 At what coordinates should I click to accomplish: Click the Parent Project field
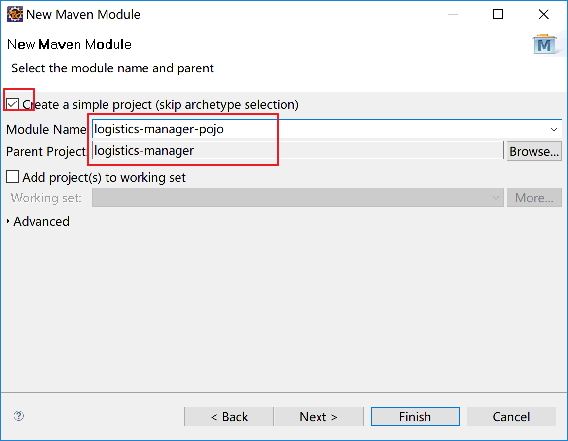click(298, 150)
